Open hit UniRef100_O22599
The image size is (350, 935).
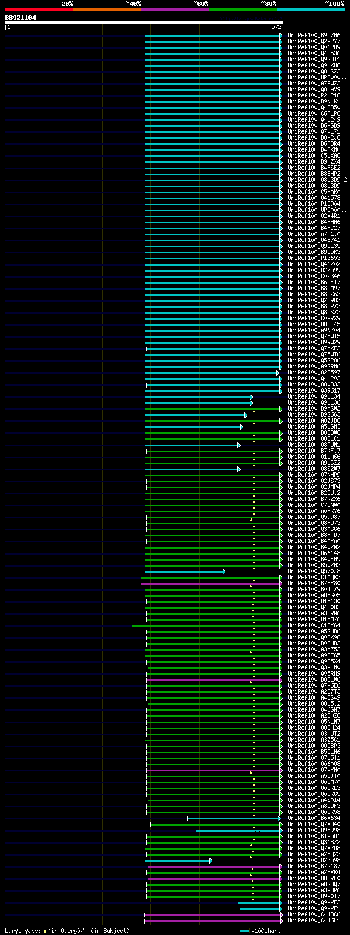(314, 270)
